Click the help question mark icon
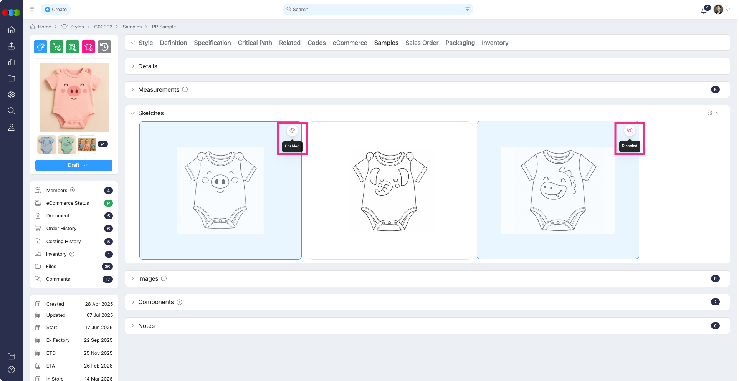 [12, 369]
